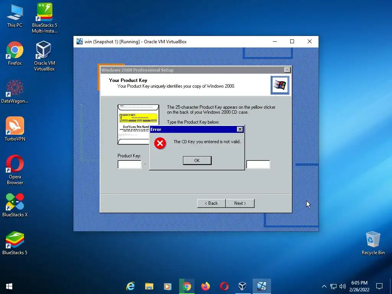Click the first Product Key input box
The width and height of the screenshot is (392, 294).
point(129,165)
